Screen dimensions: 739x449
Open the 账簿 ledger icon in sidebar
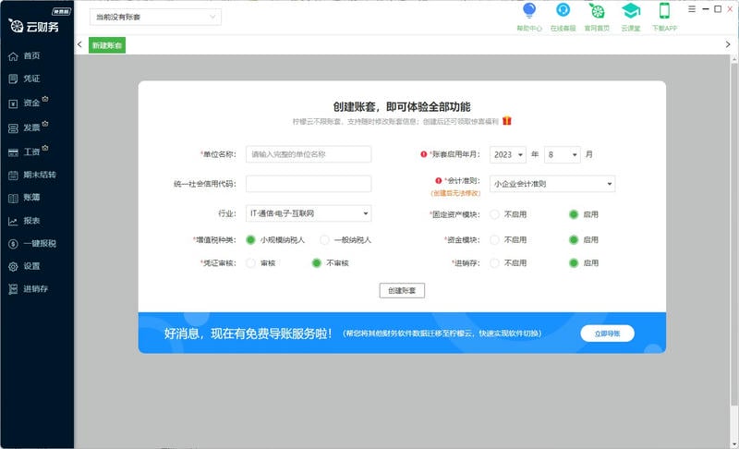tap(13, 198)
